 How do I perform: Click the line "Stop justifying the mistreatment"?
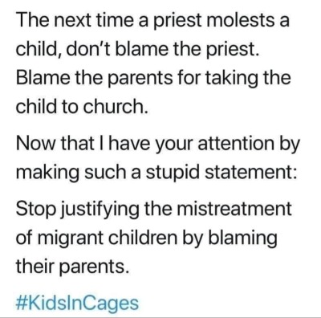tap(153, 208)
